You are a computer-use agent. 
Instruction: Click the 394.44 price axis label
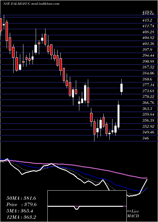(x=148, y=55)
